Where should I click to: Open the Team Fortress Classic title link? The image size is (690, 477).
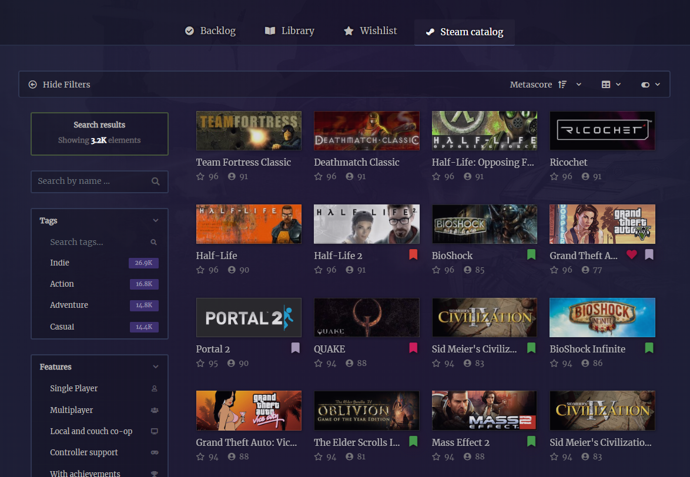coord(243,162)
